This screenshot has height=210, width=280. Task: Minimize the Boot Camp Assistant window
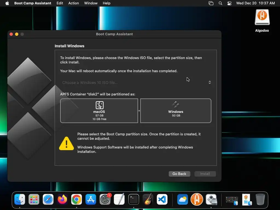(x=17, y=34)
